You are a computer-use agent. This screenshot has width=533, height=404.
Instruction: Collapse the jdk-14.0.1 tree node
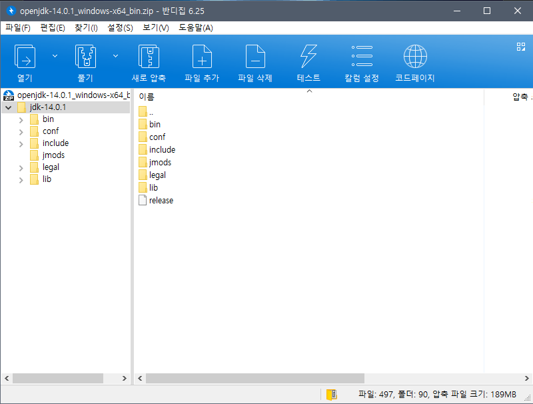click(9, 108)
